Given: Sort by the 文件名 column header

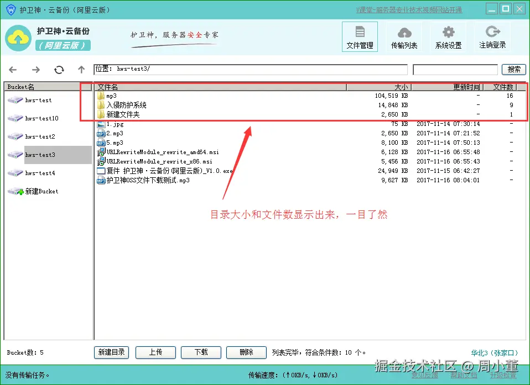Looking at the screenshot, I should tap(220, 87).
